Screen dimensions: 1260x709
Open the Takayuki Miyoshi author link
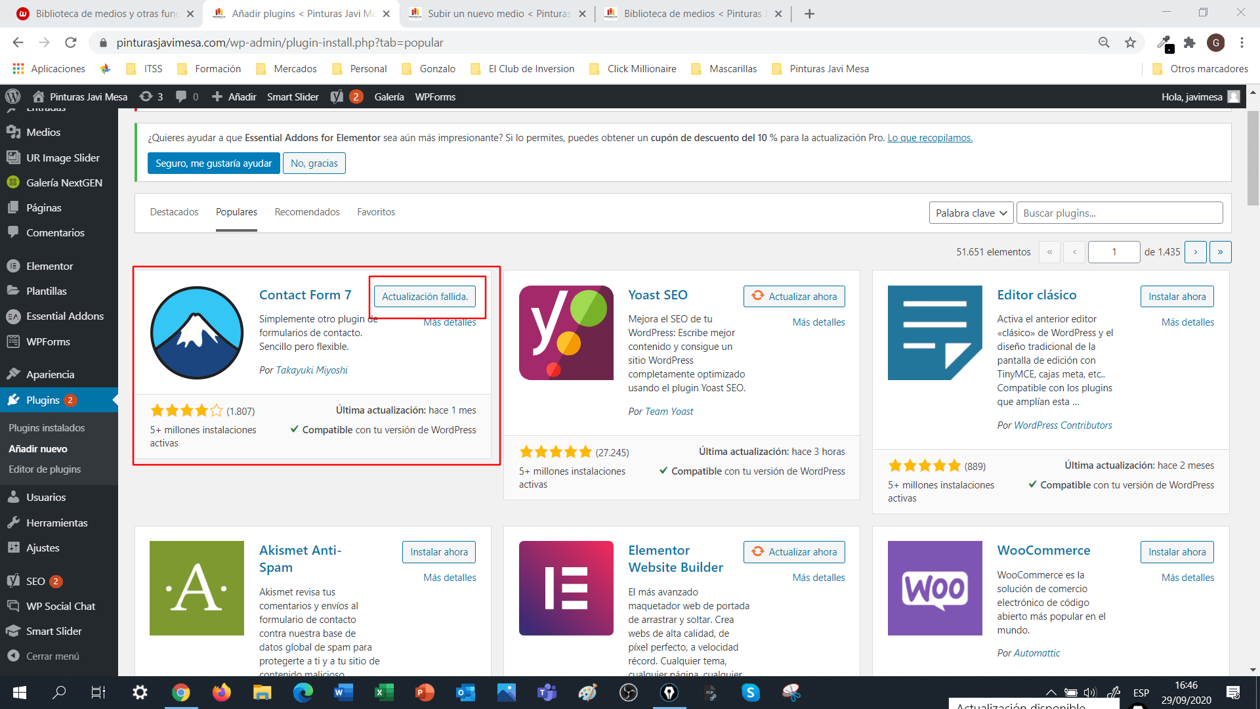pos(312,370)
